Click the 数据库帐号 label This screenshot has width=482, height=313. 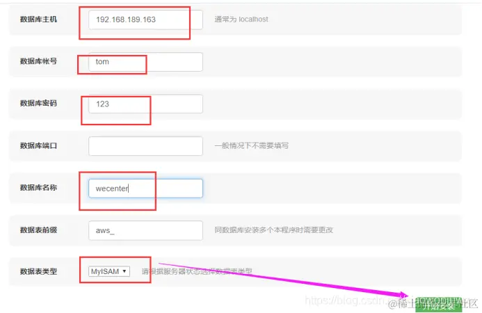[x=38, y=61]
